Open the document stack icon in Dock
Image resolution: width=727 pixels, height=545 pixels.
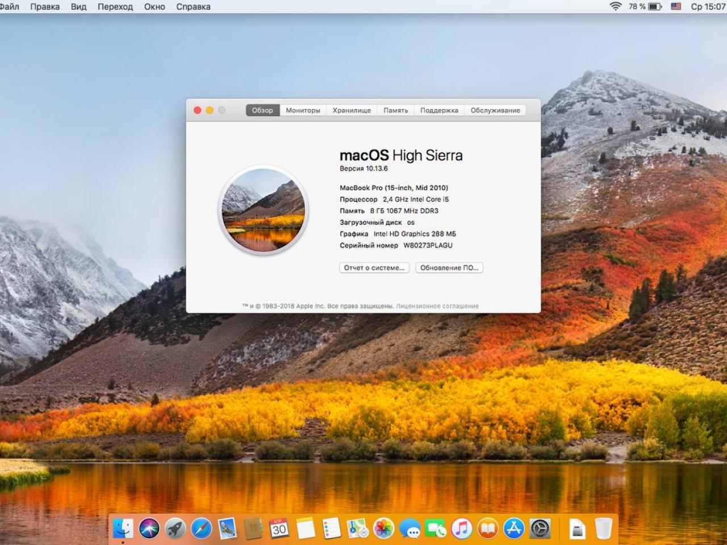(x=577, y=529)
